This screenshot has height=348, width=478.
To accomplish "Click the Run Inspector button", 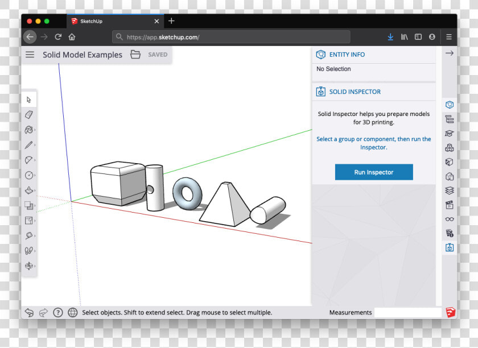I will pos(374,172).
